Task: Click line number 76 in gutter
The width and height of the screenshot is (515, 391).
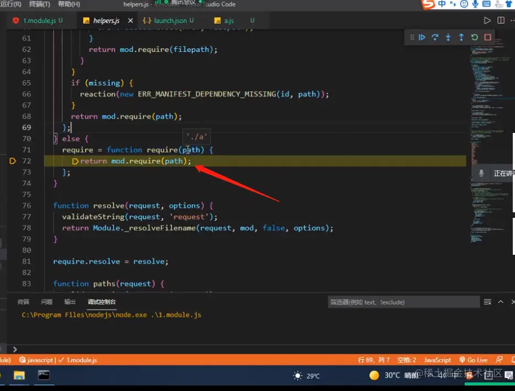Action: [26, 206]
